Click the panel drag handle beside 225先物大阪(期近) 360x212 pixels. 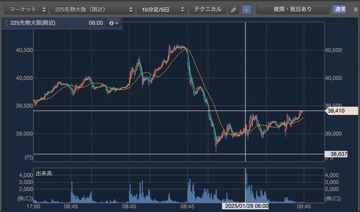[6, 23]
